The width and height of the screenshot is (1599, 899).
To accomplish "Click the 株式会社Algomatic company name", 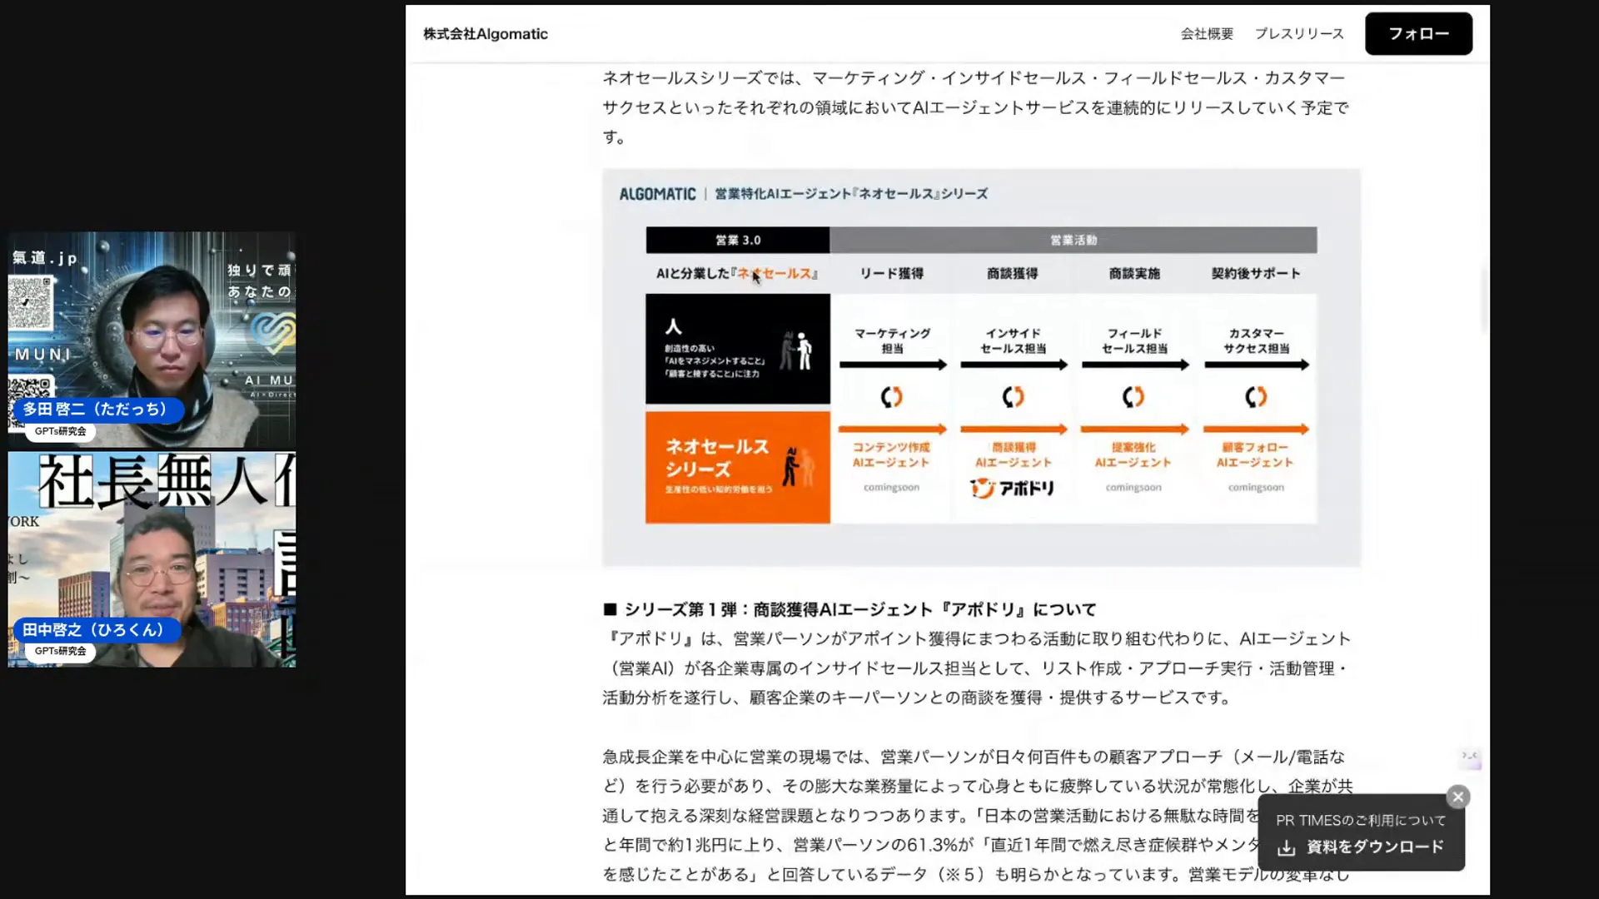I will (486, 34).
